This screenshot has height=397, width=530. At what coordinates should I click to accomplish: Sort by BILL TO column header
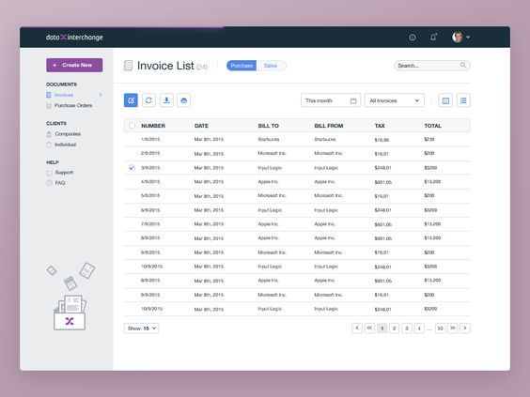pos(269,126)
